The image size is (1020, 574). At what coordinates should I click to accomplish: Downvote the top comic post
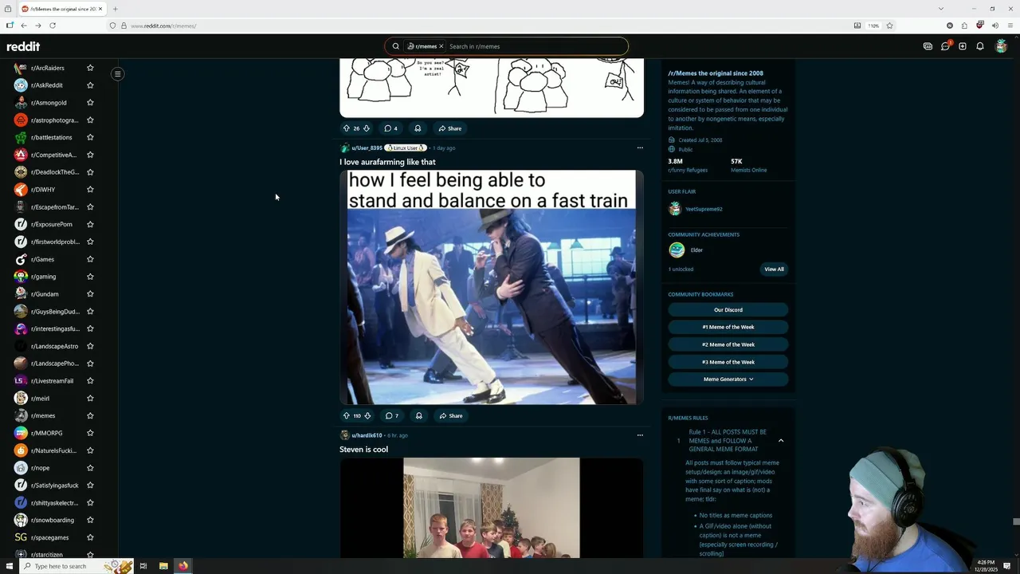coord(366,128)
